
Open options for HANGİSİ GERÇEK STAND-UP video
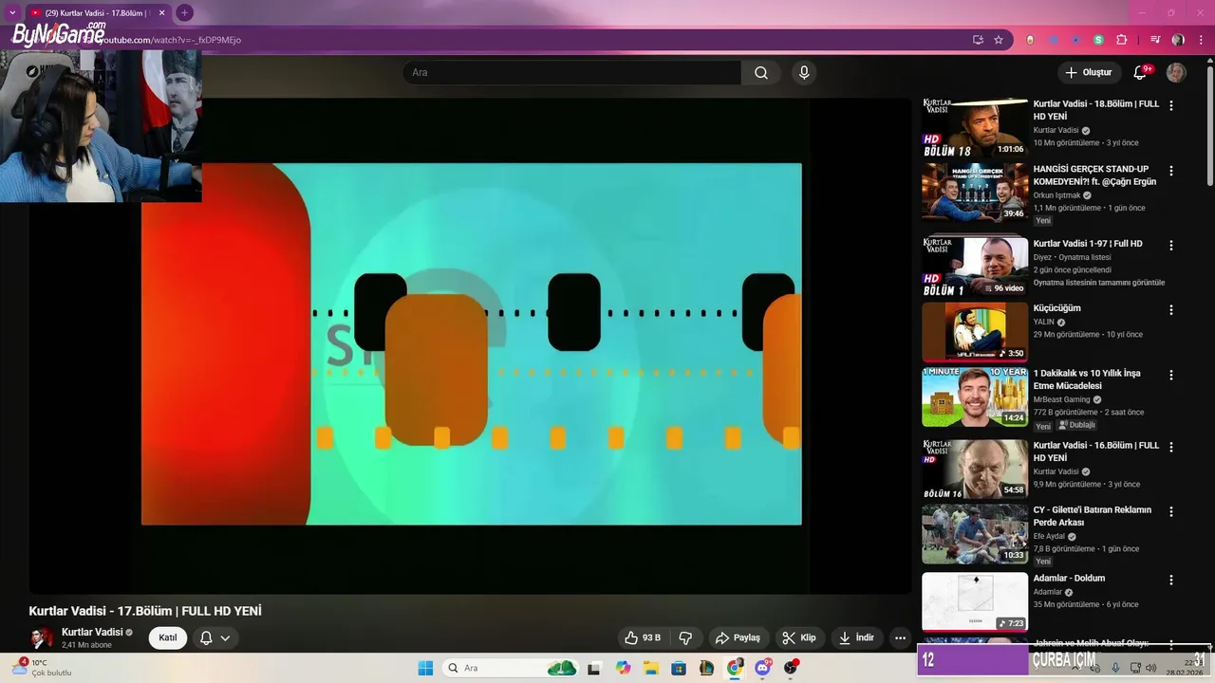tap(1171, 171)
